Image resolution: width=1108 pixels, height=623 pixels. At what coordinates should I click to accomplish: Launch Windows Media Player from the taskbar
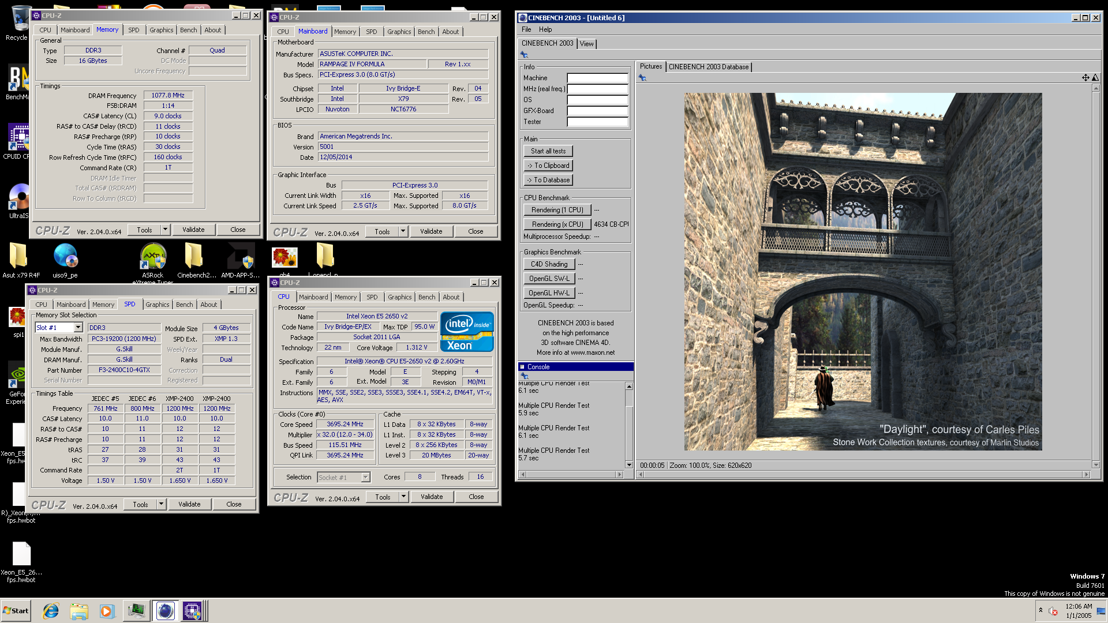107,611
